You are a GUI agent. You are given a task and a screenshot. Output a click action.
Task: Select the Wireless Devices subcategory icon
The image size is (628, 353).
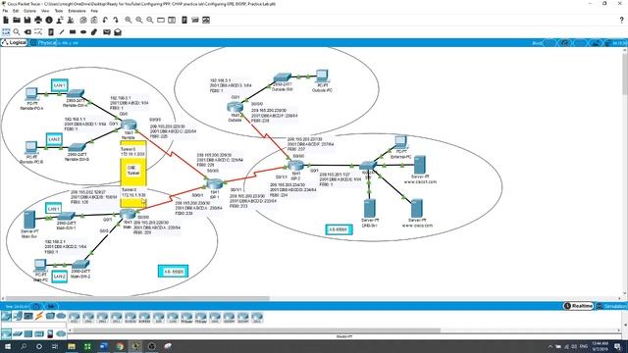(x=39, y=333)
